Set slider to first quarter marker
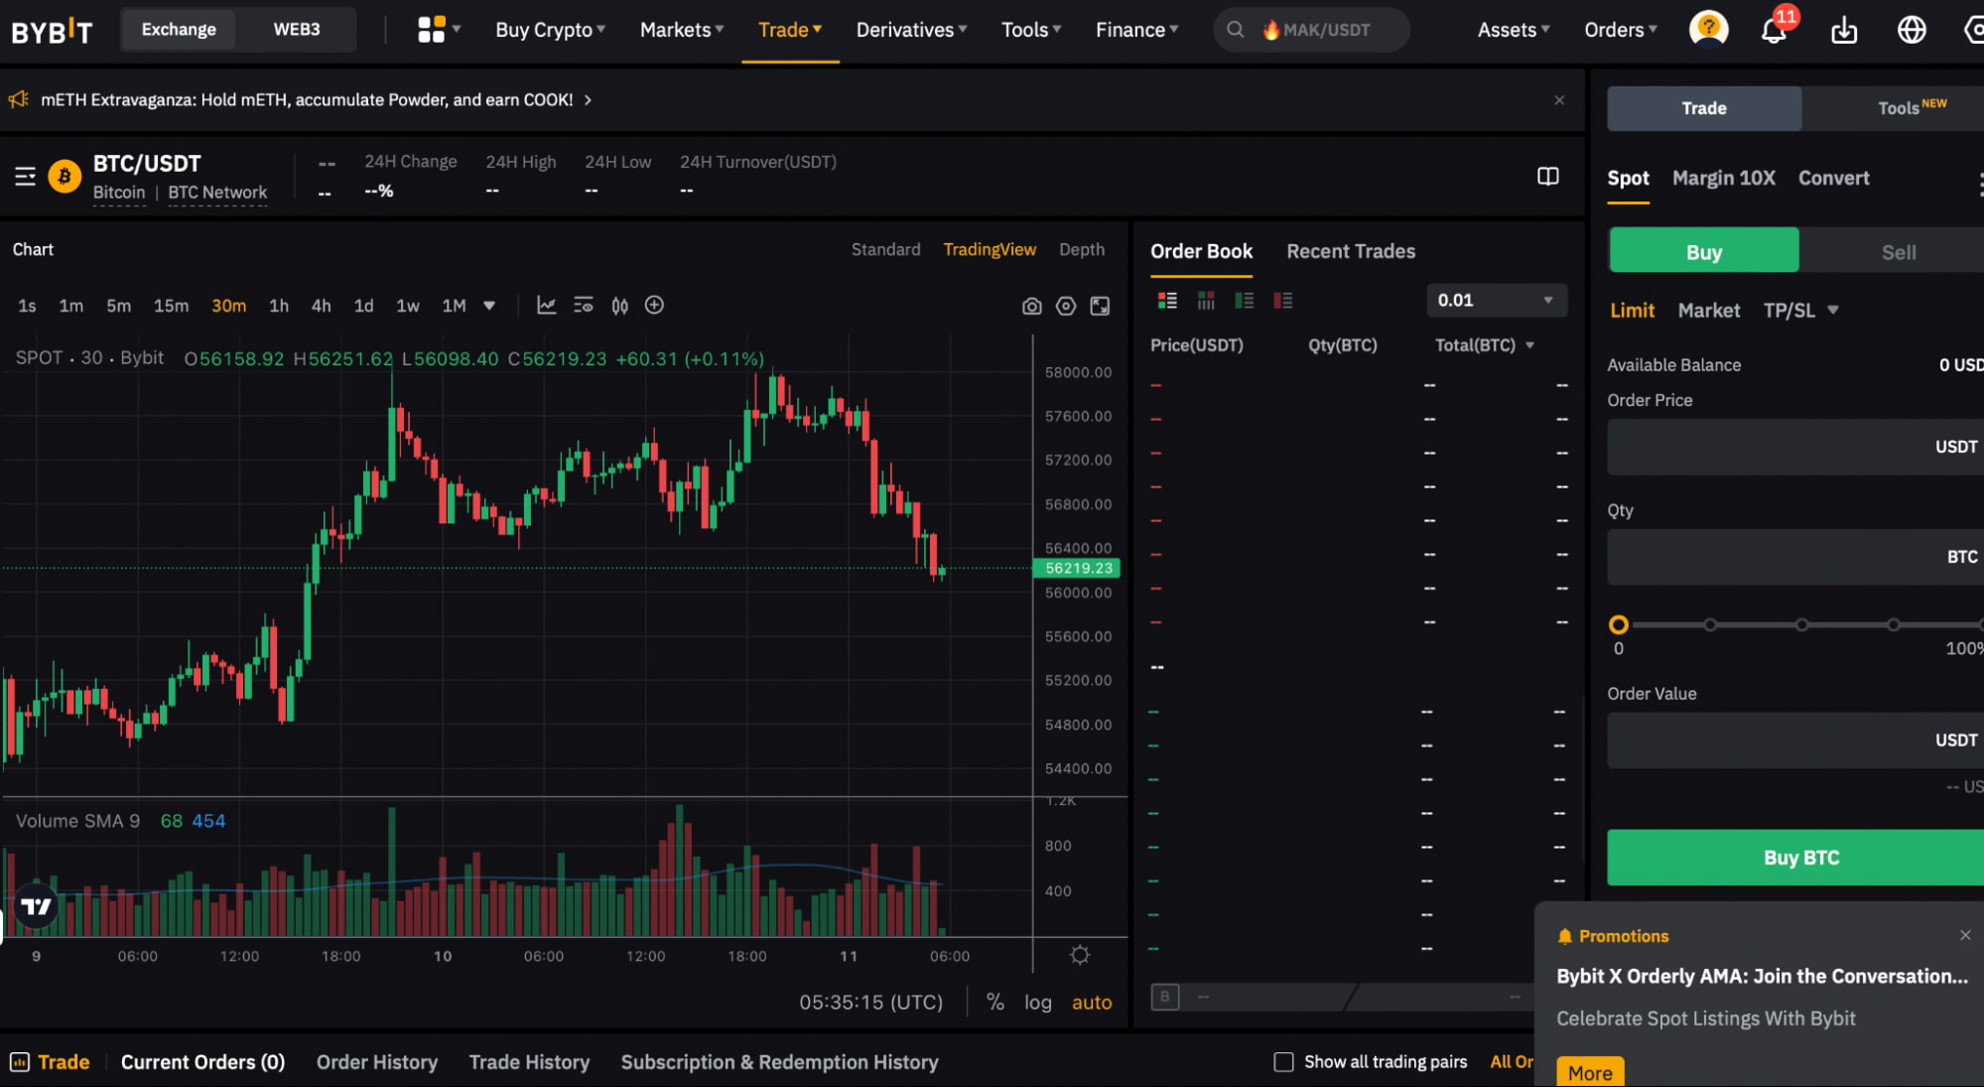Screen dimensions: 1984x1087 (x=1709, y=624)
